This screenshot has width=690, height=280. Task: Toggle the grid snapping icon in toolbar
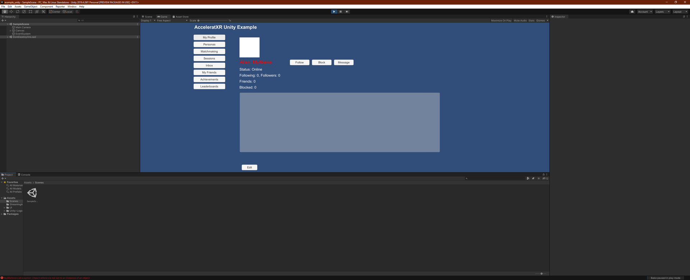point(77,11)
